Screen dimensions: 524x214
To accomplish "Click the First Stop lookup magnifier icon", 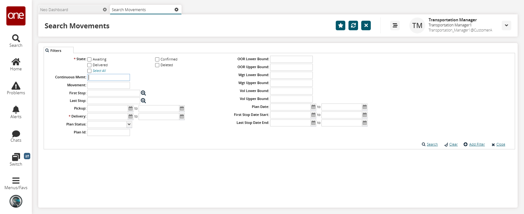I will pyautogui.click(x=143, y=93).
